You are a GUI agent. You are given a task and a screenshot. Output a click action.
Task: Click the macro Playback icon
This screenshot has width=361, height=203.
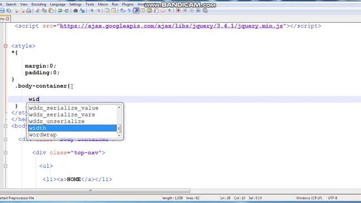(192, 11)
